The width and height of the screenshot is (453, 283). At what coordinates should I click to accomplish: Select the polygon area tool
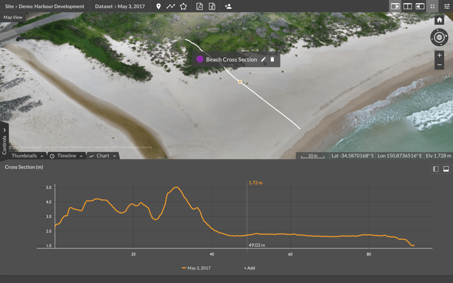click(183, 6)
